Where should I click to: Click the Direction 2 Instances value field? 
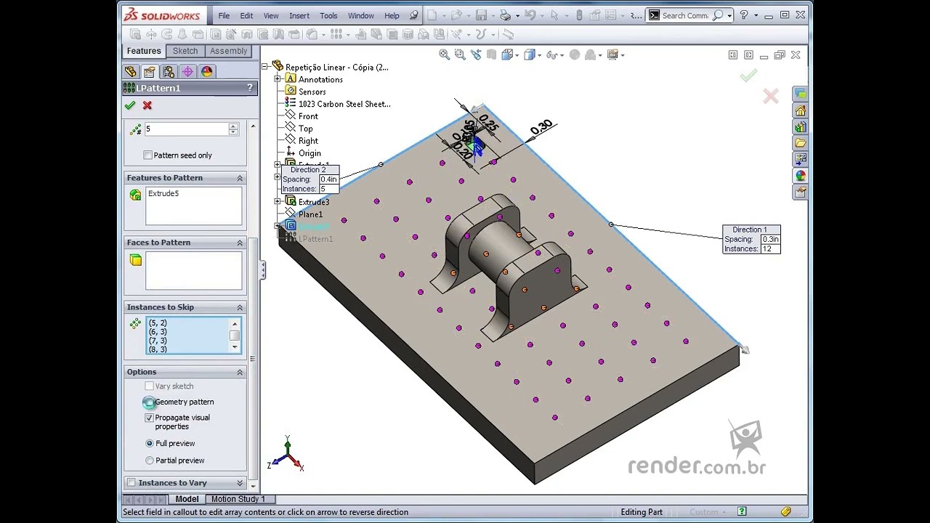click(x=328, y=189)
